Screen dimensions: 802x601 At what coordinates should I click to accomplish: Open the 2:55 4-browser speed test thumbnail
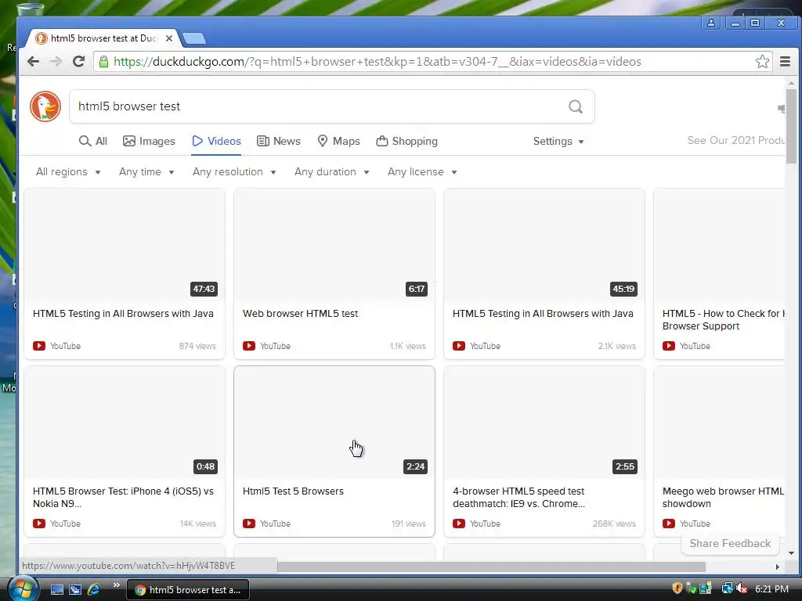[544, 423]
